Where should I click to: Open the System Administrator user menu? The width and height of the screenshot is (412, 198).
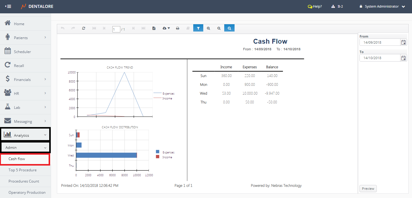[x=382, y=6]
